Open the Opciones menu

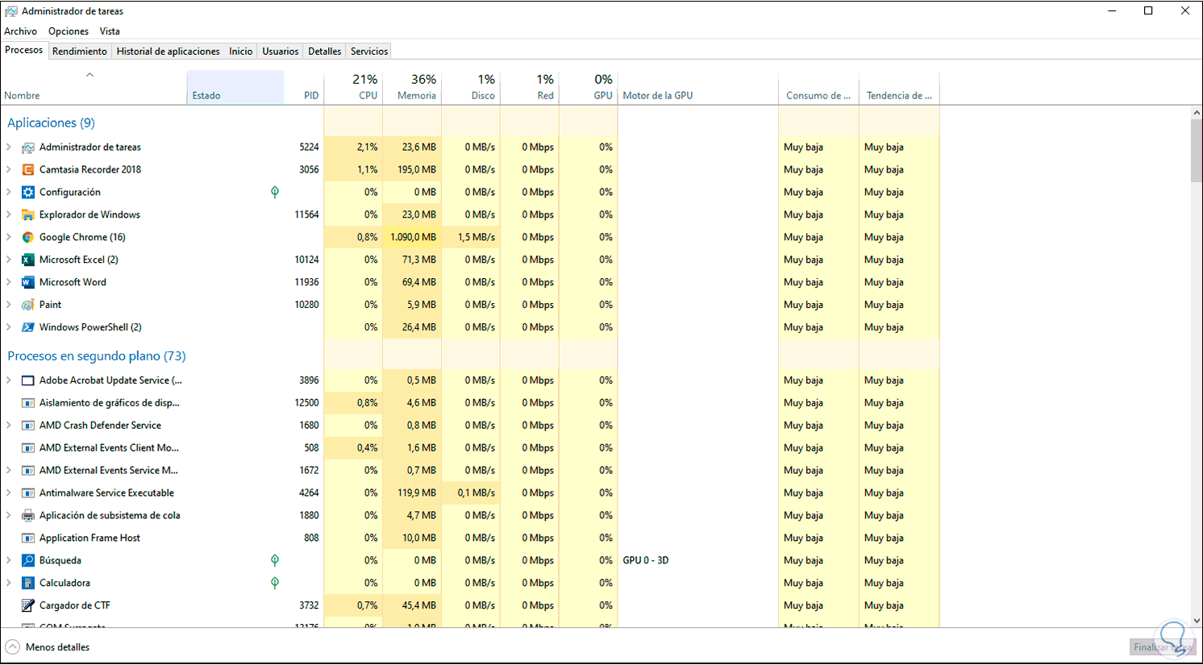(69, 31)
